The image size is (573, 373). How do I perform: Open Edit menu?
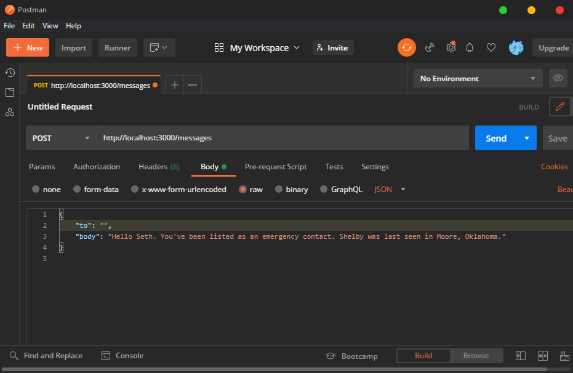pyautogui.click(x=28, y=26)
